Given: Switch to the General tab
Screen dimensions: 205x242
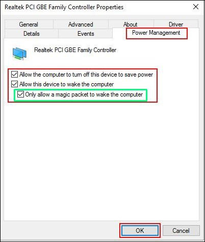Looking at the screenshot, I should [x=29, y=25].
